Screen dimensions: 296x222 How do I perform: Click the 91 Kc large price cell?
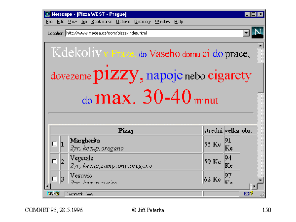[x=232, y=144]
